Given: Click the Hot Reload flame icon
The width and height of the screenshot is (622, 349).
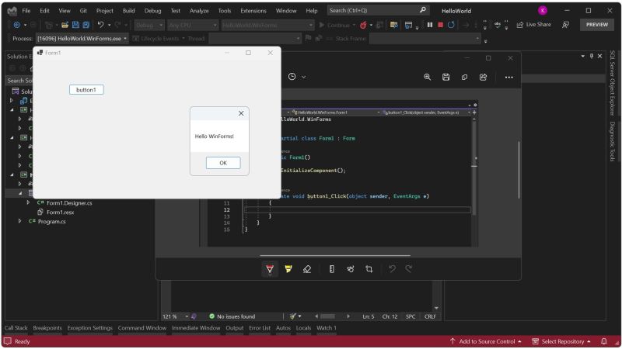Looking at the screenshot, I should pos(363,25).
